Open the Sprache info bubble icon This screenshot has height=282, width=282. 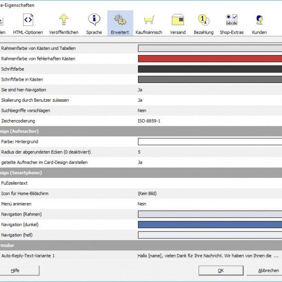click(x=94, y=20)
